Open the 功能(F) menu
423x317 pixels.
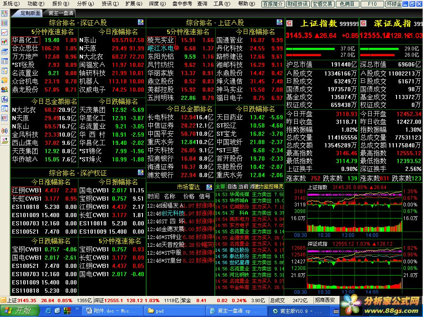click(36, 3)
